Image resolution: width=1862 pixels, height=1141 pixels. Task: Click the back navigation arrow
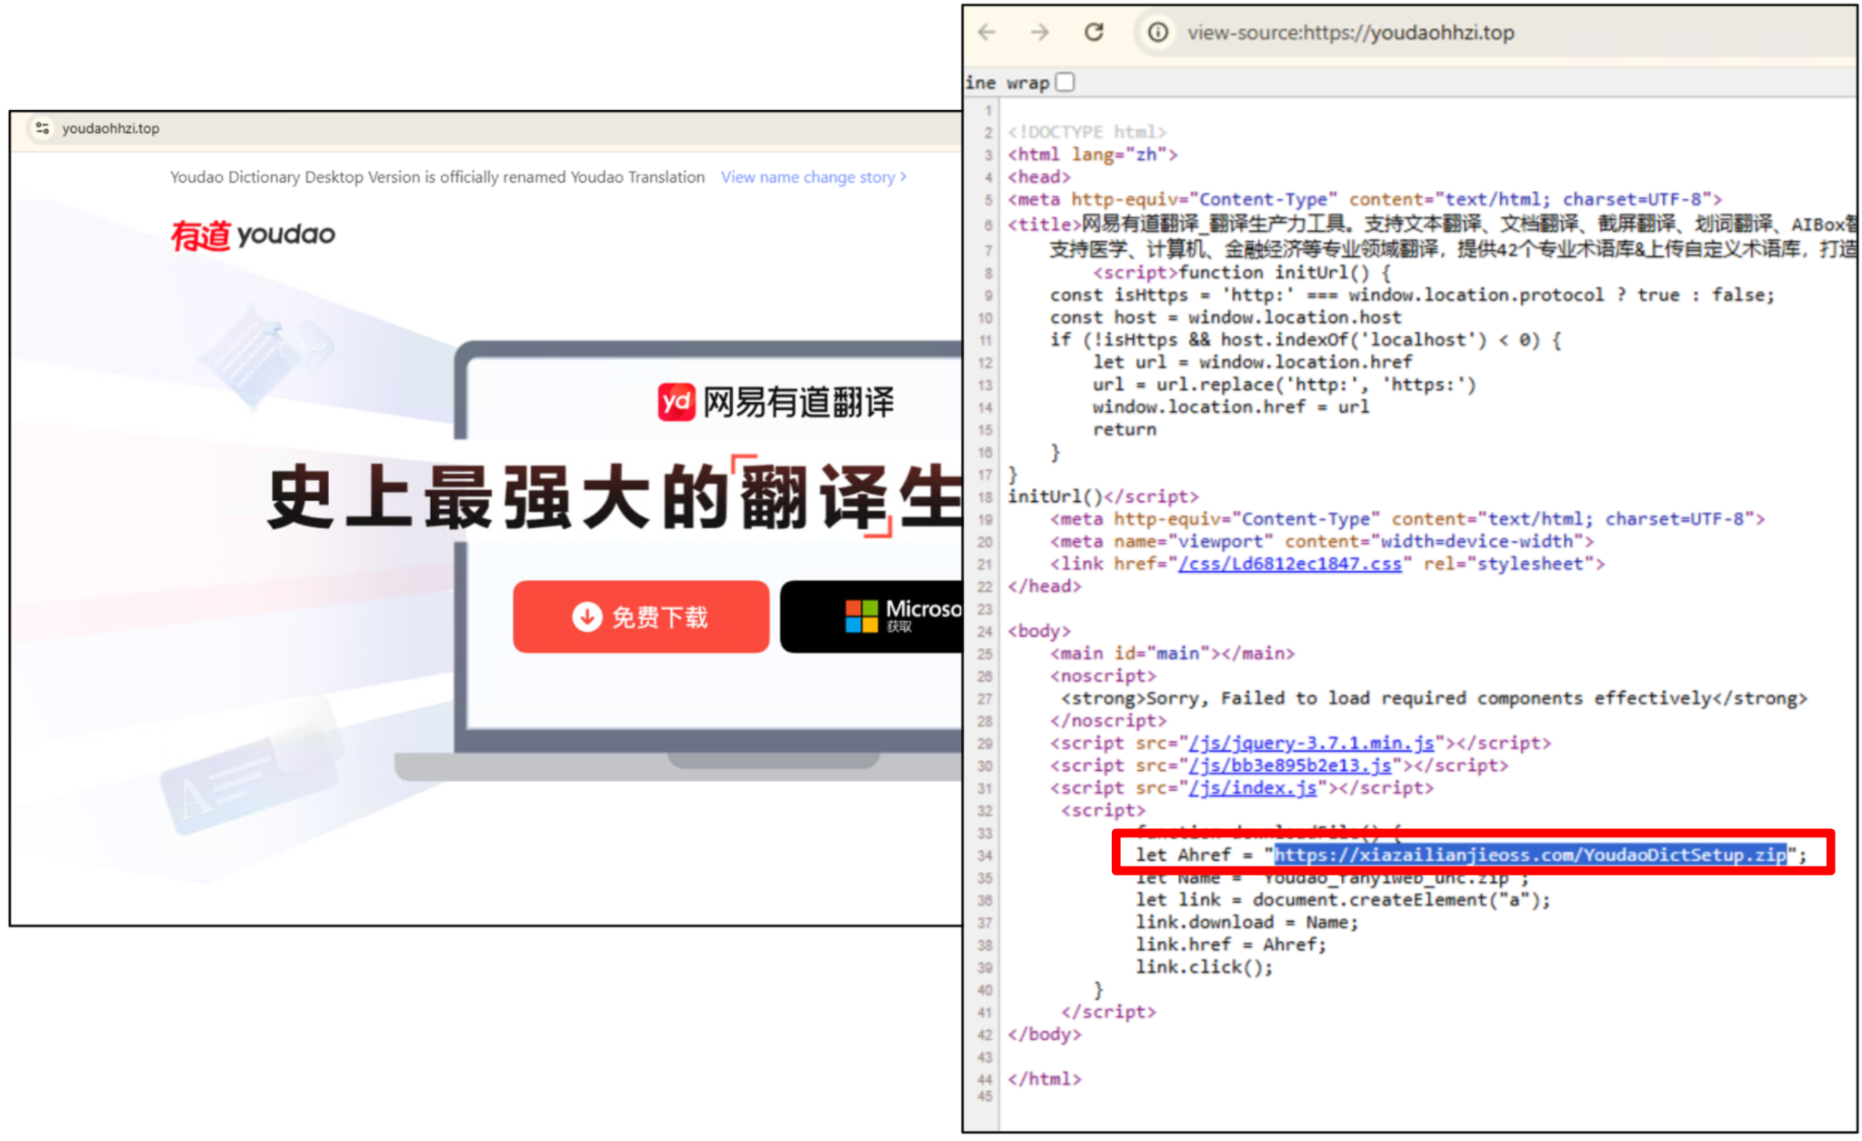tap(987, 32)
